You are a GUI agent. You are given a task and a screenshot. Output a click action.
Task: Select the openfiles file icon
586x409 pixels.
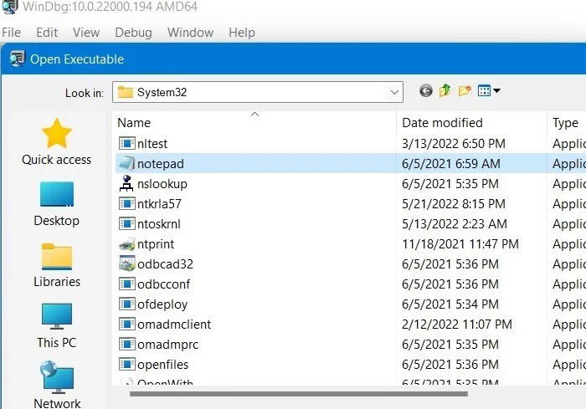(x=126, y=364)
